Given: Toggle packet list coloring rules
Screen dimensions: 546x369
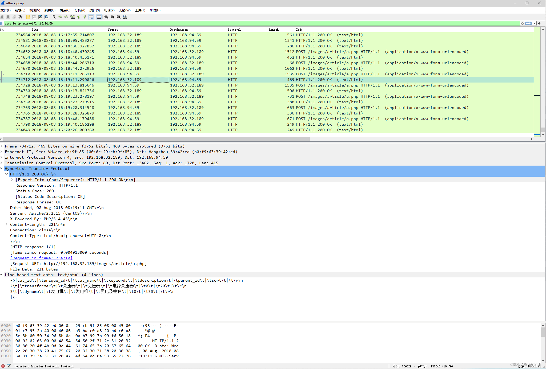Looking at the screenshot, I should pos(99,17).
